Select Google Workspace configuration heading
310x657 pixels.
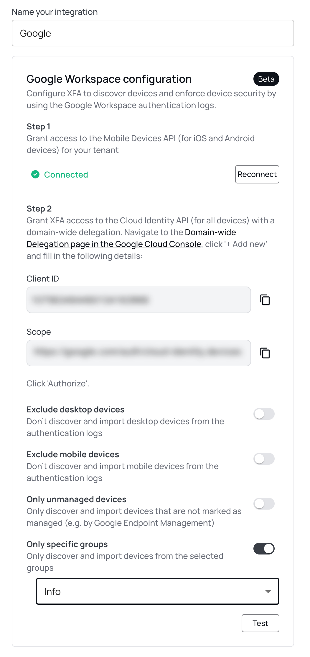[x=109, y=79]
